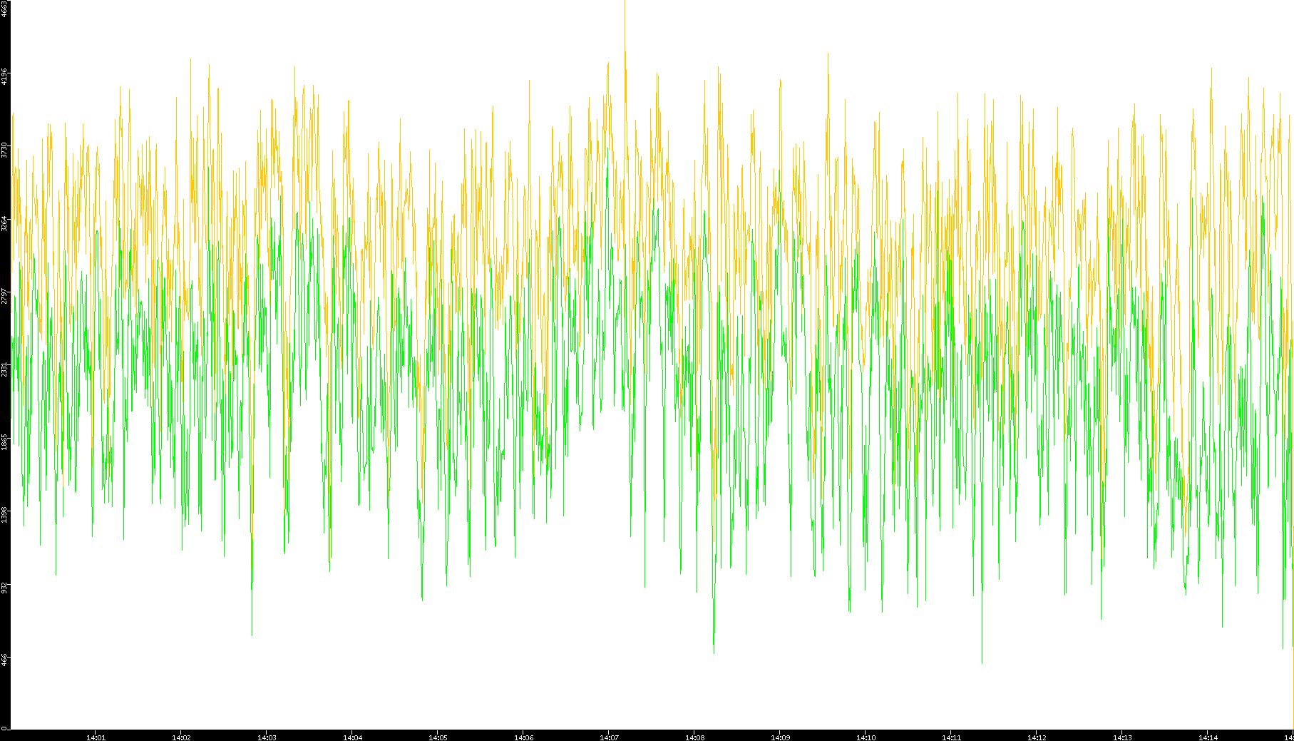Select the 466 y-axis label

[x=5, y=660]
